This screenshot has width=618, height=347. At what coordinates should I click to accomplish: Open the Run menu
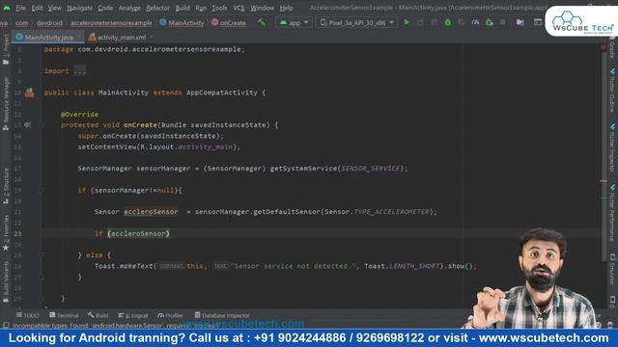click(x=201, y=8)
